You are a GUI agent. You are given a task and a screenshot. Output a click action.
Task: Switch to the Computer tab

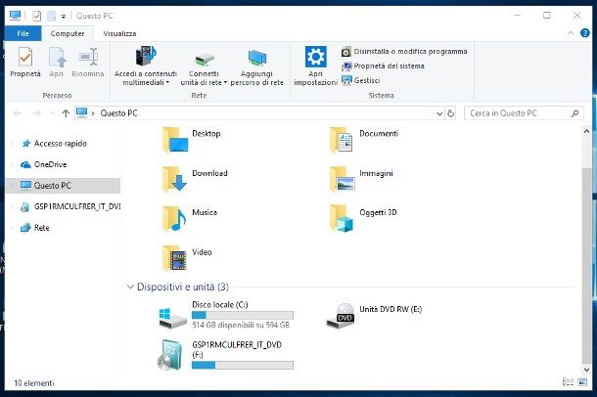pos(68,33)
